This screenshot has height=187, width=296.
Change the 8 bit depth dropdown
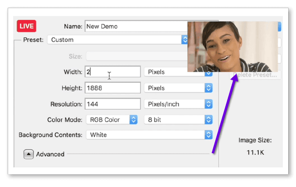tap(178, 120)
